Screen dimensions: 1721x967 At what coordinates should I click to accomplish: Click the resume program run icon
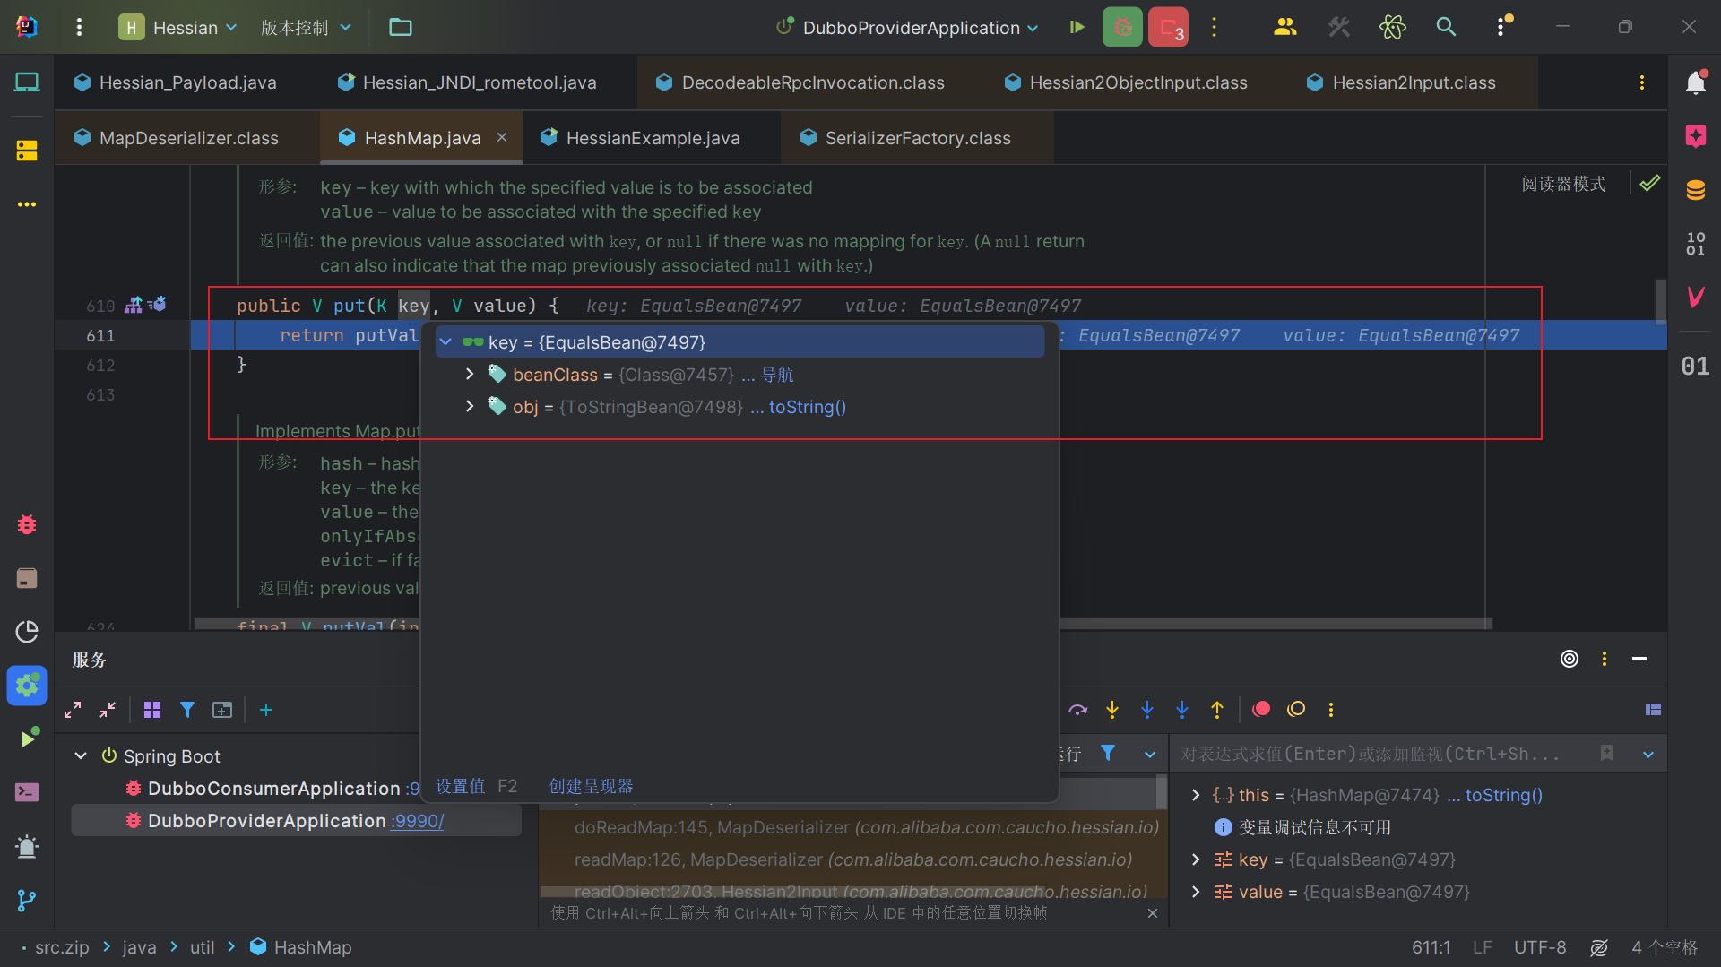1077,27
